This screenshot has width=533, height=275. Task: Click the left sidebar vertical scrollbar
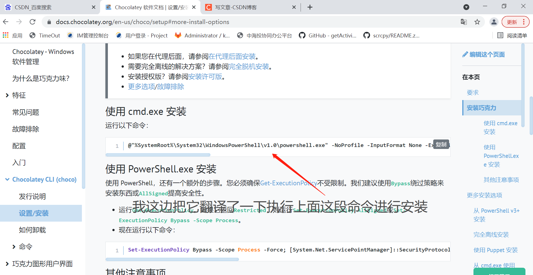coord(83,116)
